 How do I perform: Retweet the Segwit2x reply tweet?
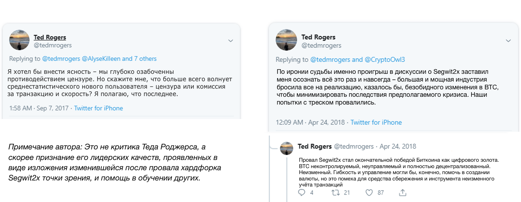click(x=335, y=192)
